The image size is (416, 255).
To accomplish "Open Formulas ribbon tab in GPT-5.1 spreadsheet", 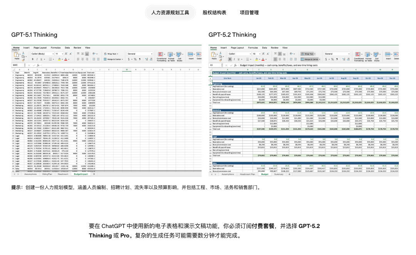I will 56,48.
